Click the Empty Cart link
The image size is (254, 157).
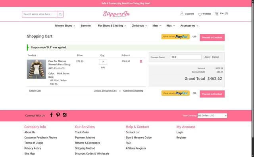tap(35, 91)
